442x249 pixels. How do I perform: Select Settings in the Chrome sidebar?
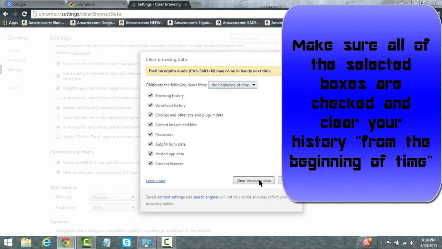15,70
